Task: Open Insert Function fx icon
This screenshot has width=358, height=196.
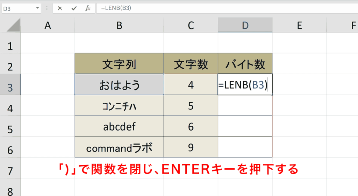Action: coord(88,8)
